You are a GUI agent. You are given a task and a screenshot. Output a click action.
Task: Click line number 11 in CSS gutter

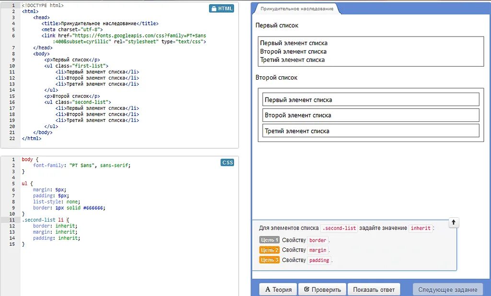pyautogui.click(x=12, y=220)
